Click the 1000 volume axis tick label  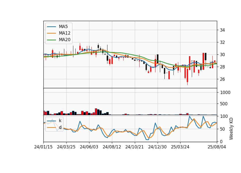pyautogui.click(x=225, y=93)
